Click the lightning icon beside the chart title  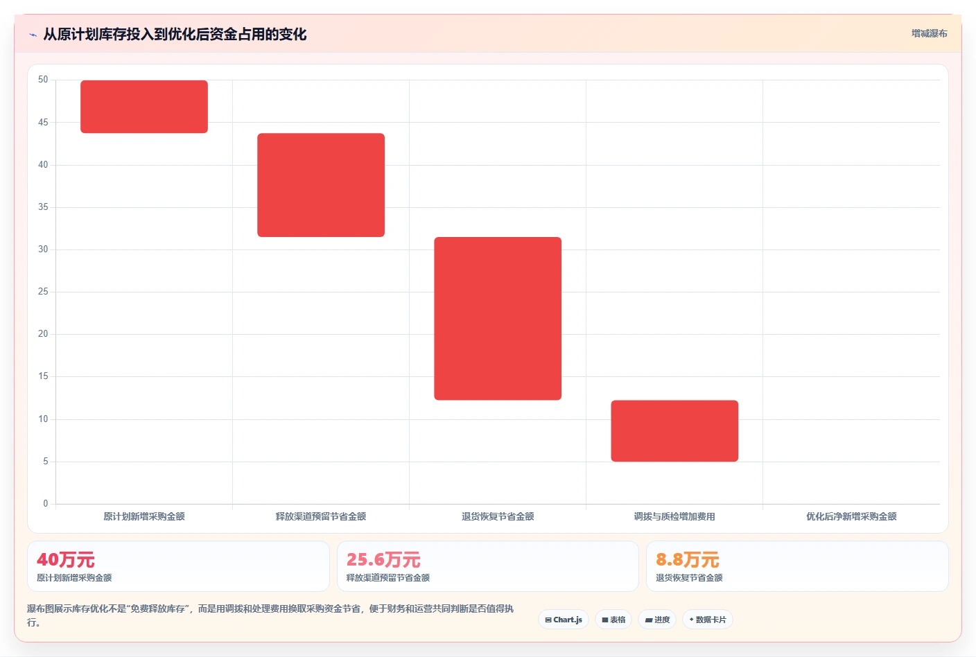[33, 35]
